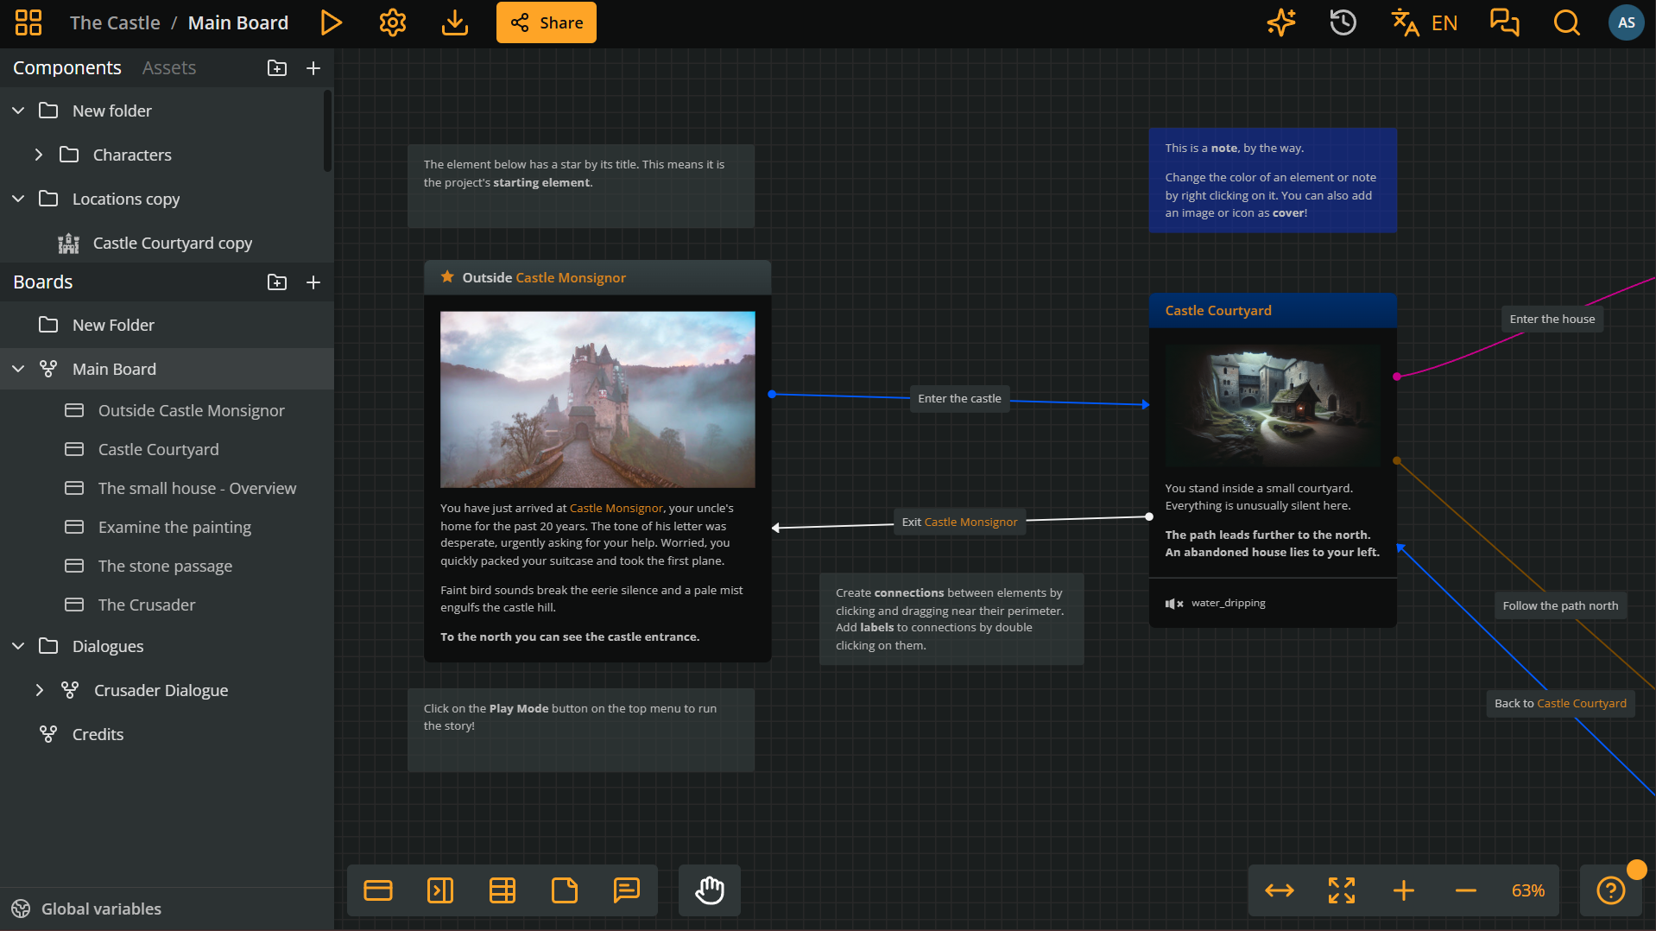Image resolution: width=1656 pixels, height=931 pixels.
Task: Click the Share button
Action: (546, 22)
